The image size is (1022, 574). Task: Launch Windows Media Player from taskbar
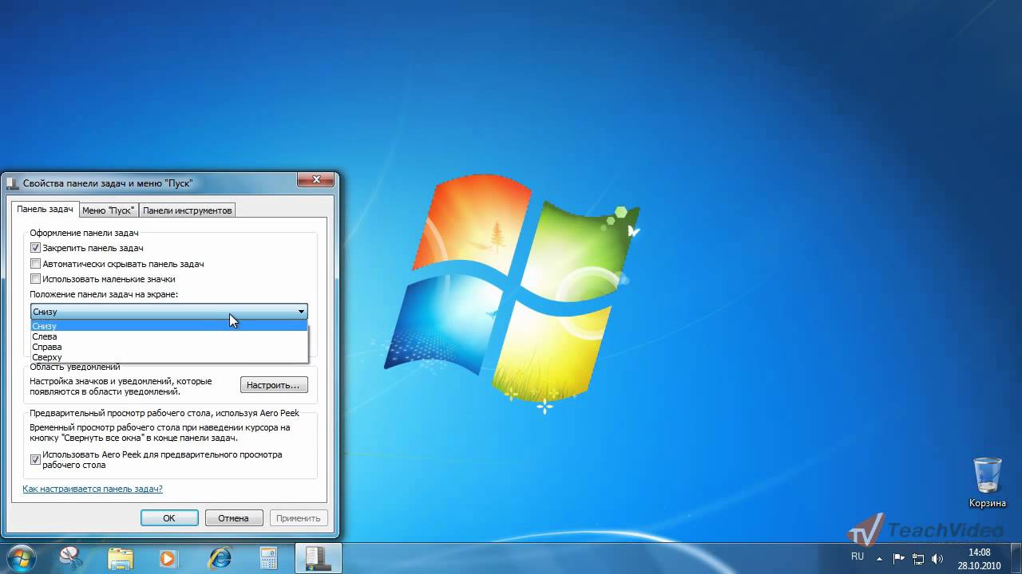(168, 557)
